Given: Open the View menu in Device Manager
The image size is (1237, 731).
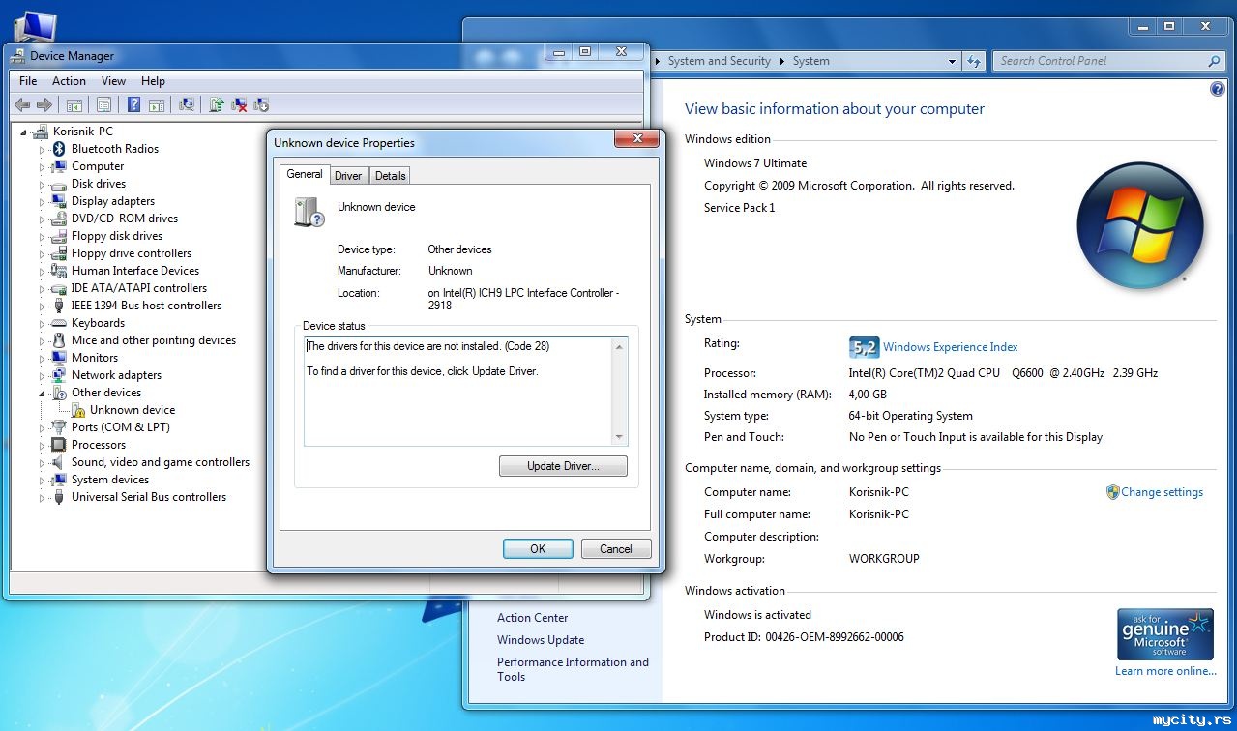Looking at the screenshot, I should (x=113, y=81).
